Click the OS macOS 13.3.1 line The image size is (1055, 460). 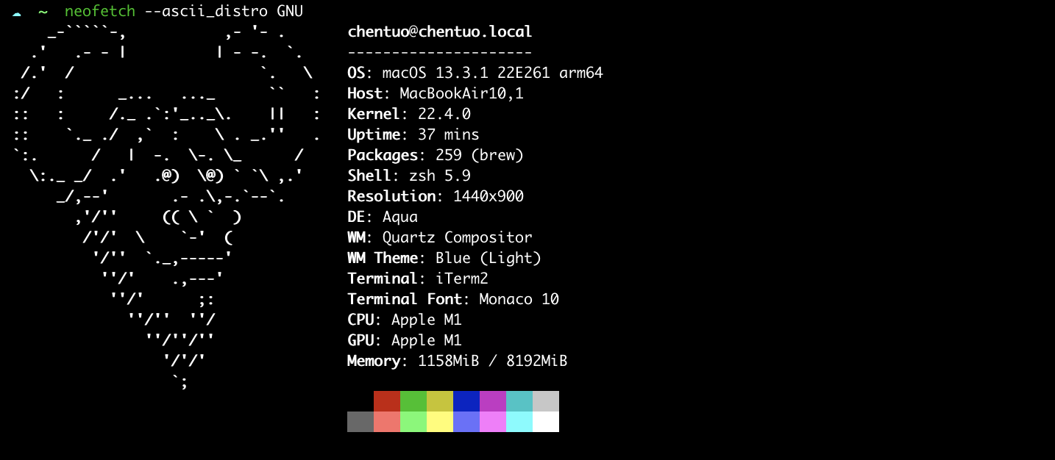tap(475, 73)
